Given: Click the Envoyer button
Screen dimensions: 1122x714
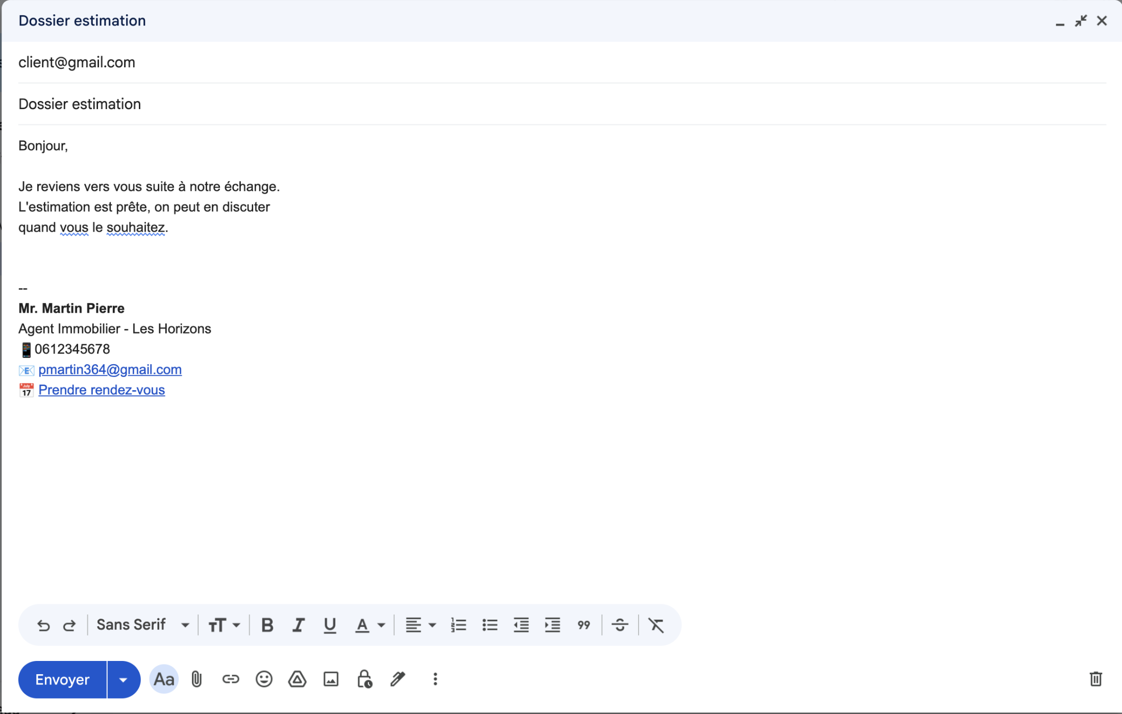Looking at the screenshot, I should coord(62,679).
